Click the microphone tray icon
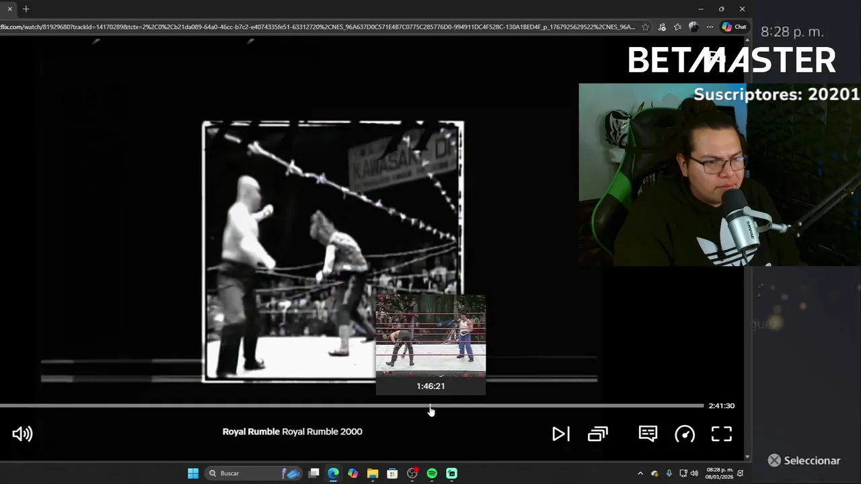This screenshot has width=861, height=484. tap(669, 473)
